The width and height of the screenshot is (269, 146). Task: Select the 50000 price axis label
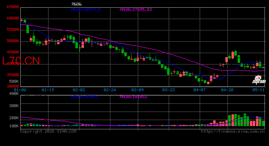point(13,41)
